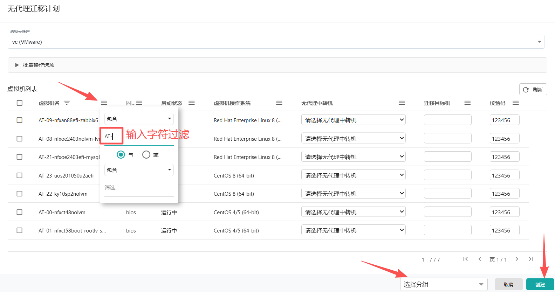Click 校验码 field 123456 in AT-01 row
The image size is (555, 292).
pyautogui.click(x=505, y=230)
